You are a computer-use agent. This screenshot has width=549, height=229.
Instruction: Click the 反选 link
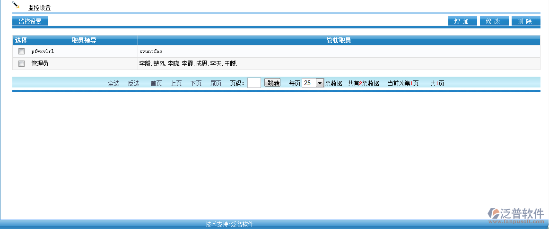coord(133,83)
